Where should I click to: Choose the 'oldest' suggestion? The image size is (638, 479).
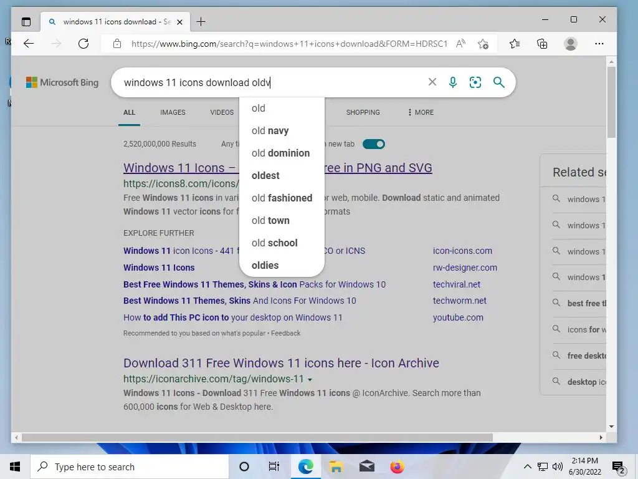(x=282, y=175)
